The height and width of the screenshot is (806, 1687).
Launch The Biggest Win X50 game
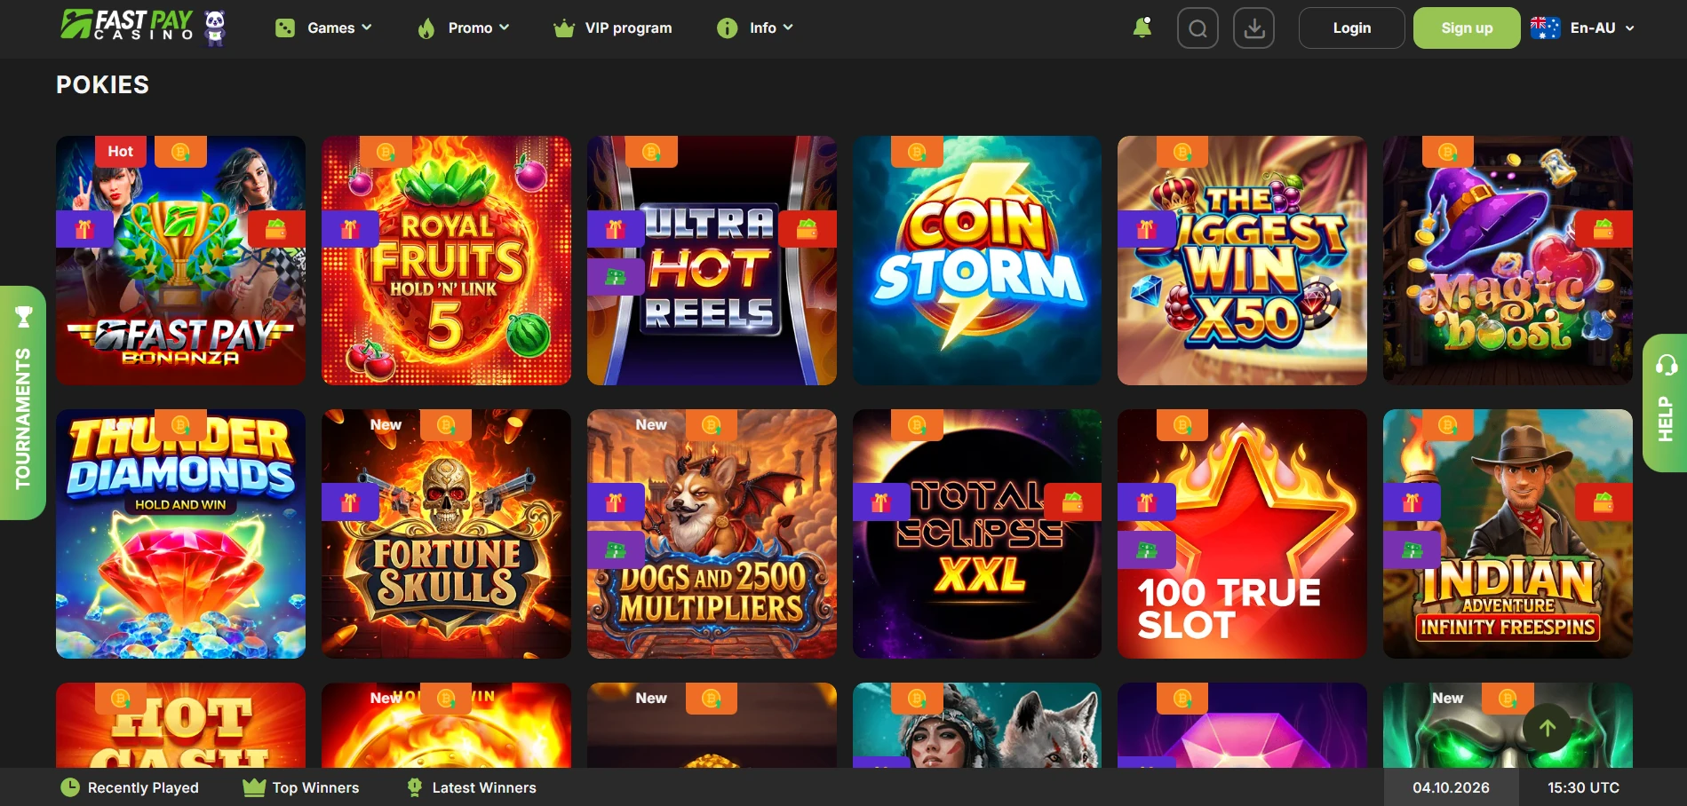click(1242, 260)
